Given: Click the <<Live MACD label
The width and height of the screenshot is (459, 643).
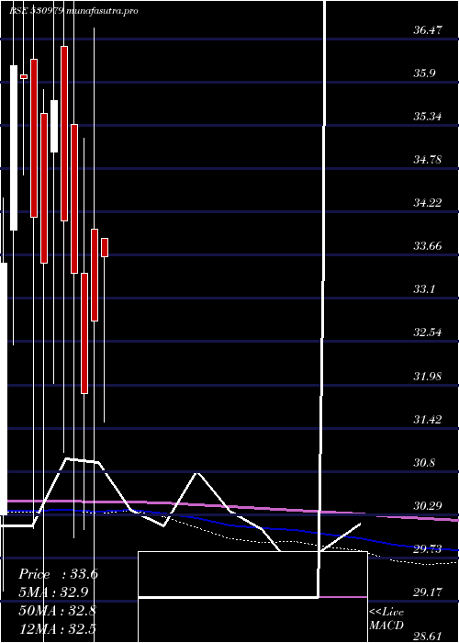Looking at the screenshot, I should 386,618.
